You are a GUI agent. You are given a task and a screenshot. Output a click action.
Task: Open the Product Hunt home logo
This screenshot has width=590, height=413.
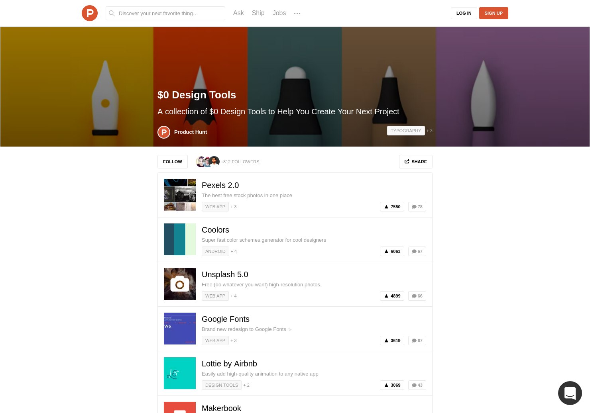pyautogui.click(x=90, y=13)
